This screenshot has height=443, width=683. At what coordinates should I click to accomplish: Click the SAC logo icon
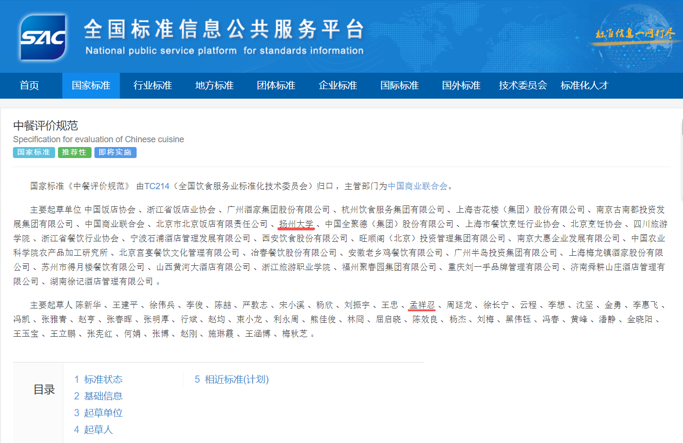pos(43,37)
